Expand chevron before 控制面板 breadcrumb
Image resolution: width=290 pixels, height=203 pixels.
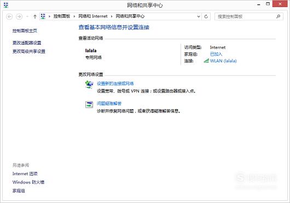point(49,16)
